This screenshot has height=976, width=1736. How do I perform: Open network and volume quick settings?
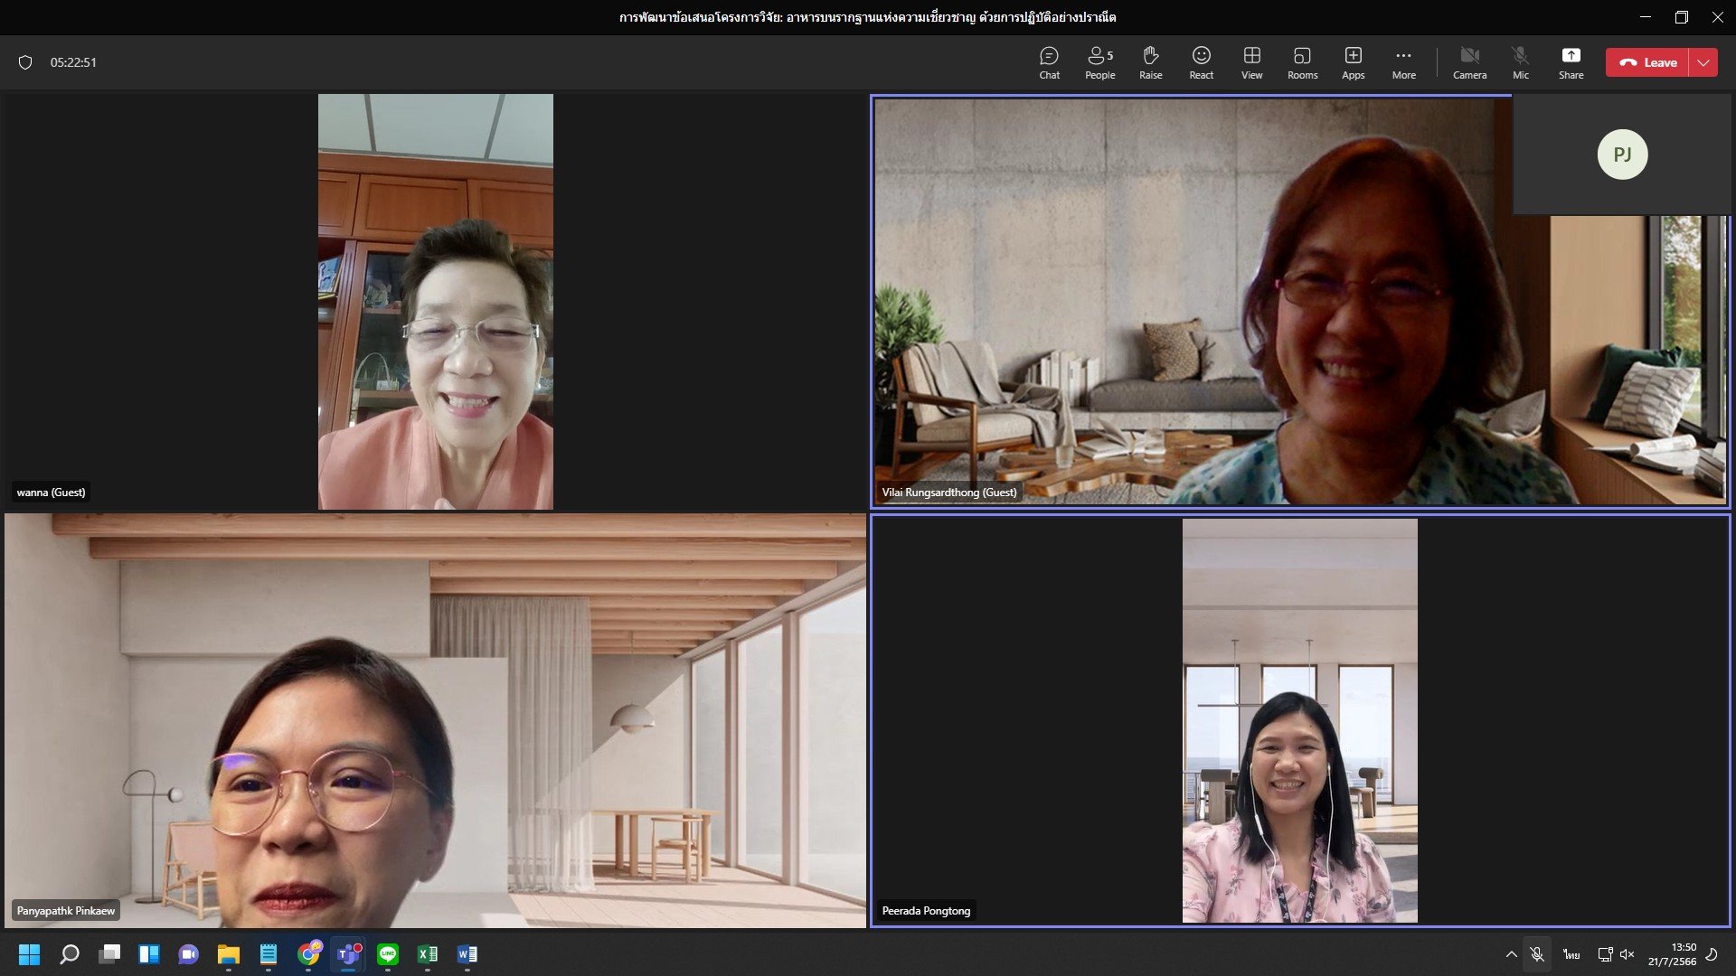tap(1616, 954)
